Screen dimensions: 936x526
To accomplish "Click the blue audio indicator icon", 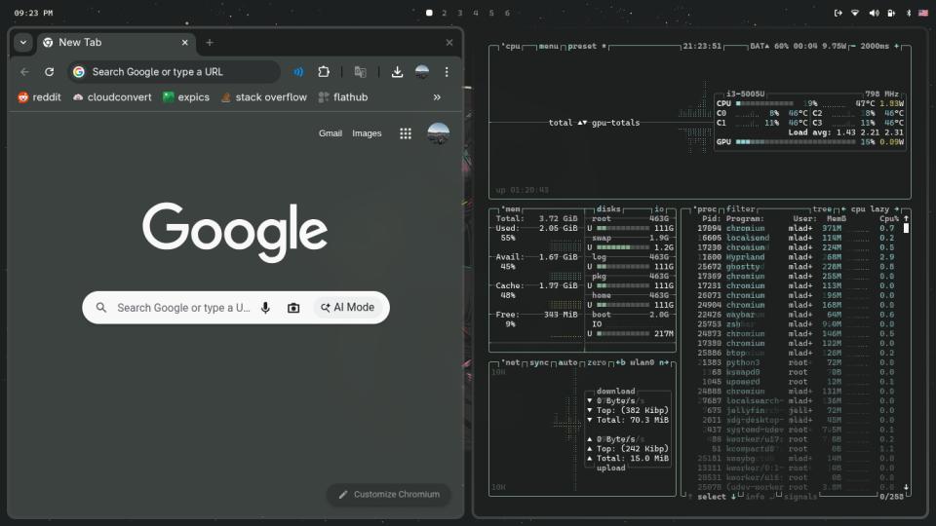I will tap(298, 72).
